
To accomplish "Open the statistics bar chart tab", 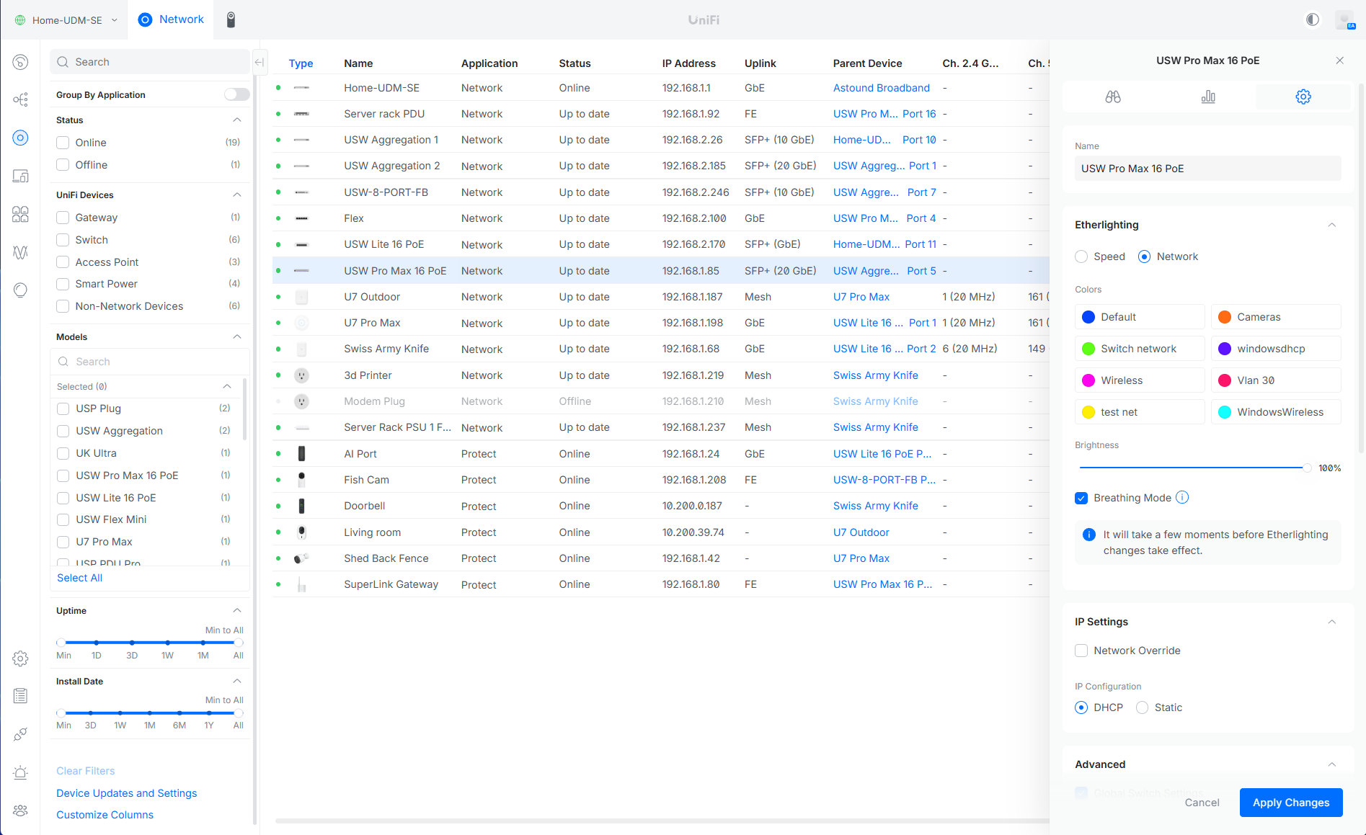I will coord(1208,97).
